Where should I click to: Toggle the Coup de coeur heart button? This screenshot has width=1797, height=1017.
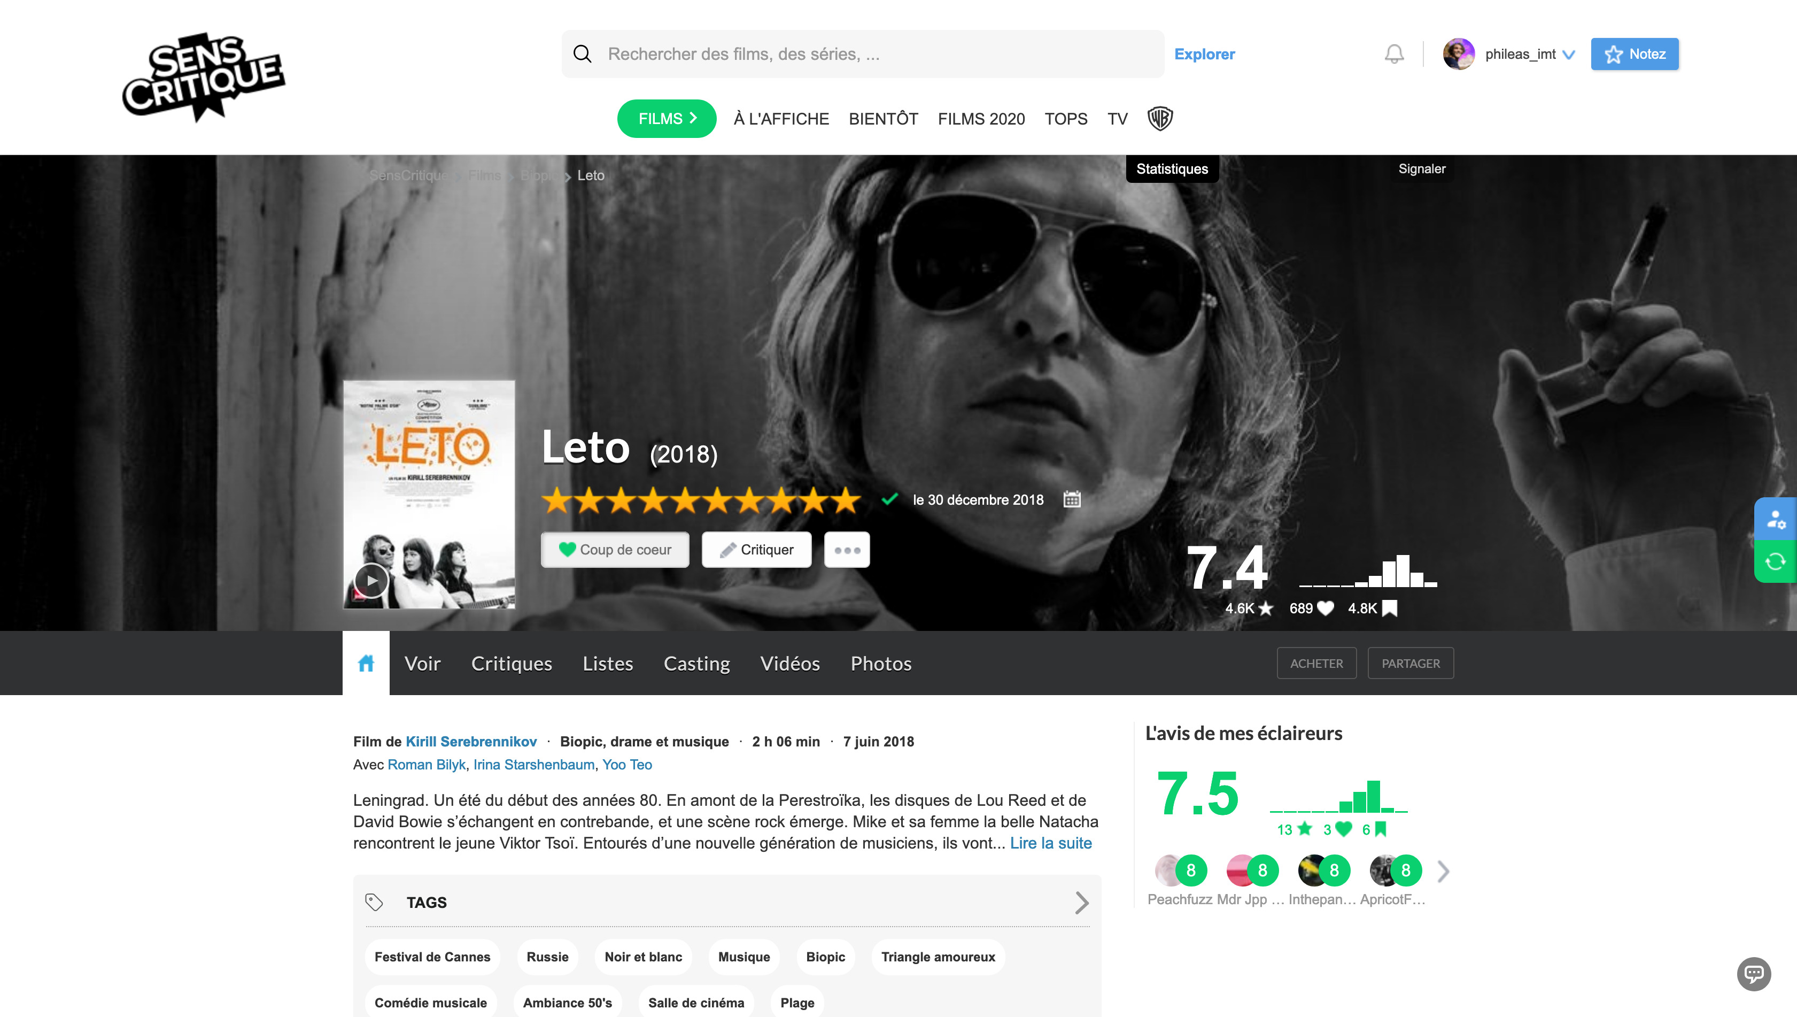pos(614,550)
